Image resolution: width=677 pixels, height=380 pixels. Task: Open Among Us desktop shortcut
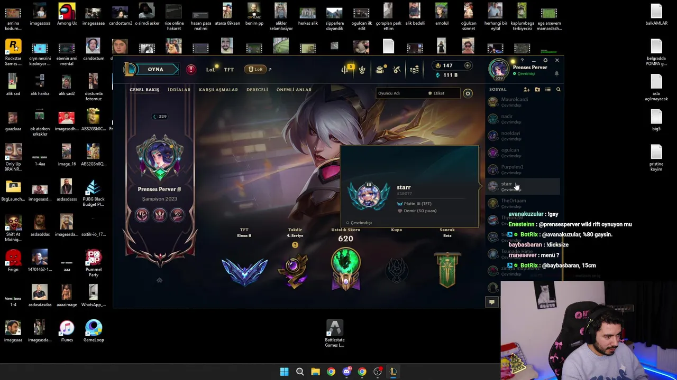pyautogui.click(x=67, y=14)
